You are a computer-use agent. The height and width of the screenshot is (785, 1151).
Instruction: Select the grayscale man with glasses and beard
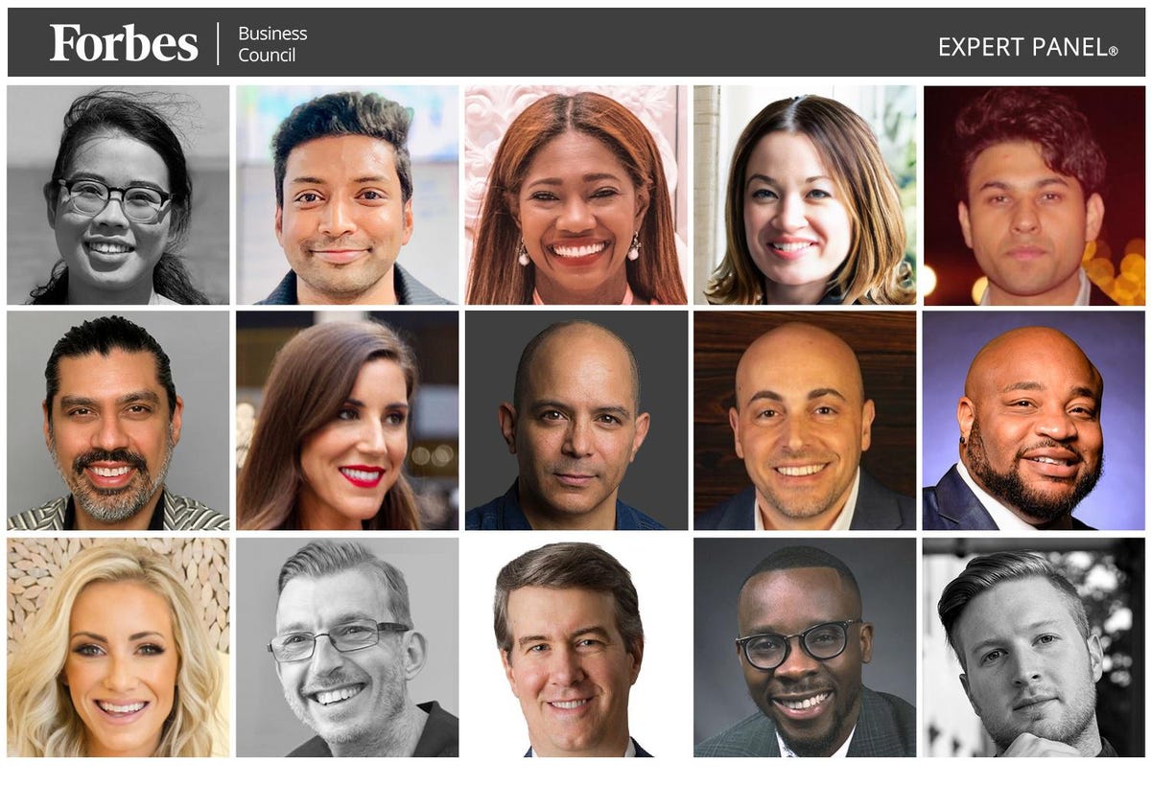[x=347, y=647]
